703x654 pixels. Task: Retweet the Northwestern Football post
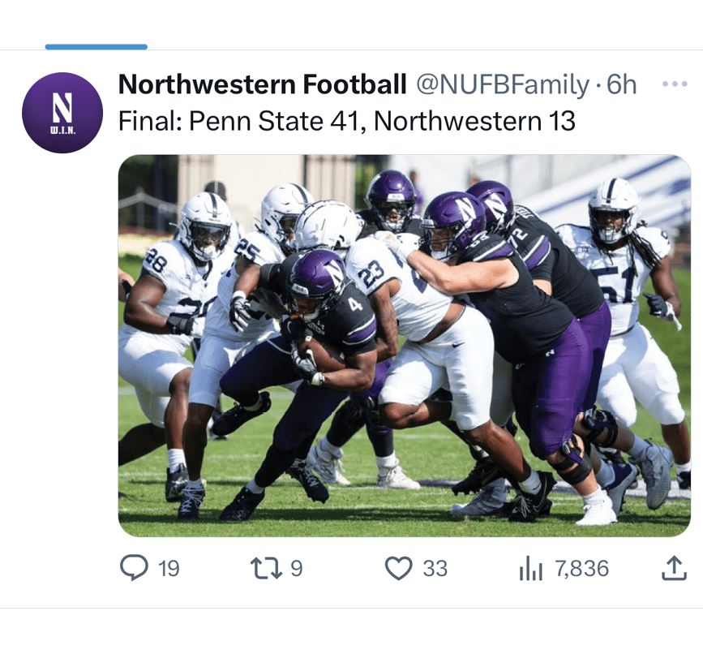[265, 569]
